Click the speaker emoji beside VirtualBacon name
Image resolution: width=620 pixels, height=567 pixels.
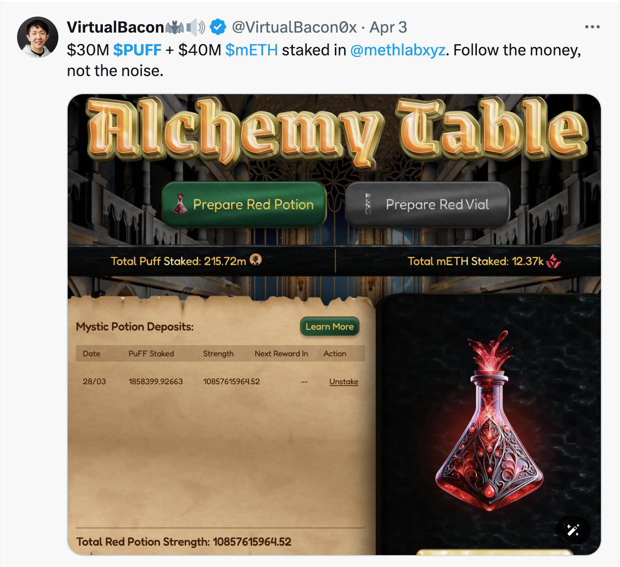(196, 27)
